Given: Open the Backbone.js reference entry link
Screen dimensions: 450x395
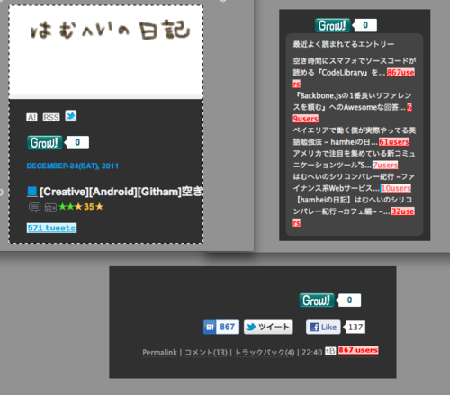Looking at the screenshot, I should (353, 102).
